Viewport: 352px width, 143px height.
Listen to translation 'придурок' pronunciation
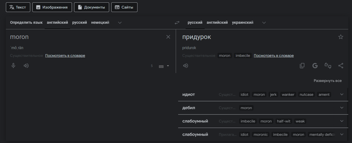186,66
